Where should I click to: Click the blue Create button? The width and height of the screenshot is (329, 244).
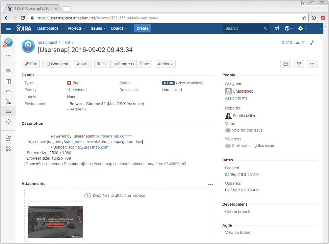coord(142,28)
